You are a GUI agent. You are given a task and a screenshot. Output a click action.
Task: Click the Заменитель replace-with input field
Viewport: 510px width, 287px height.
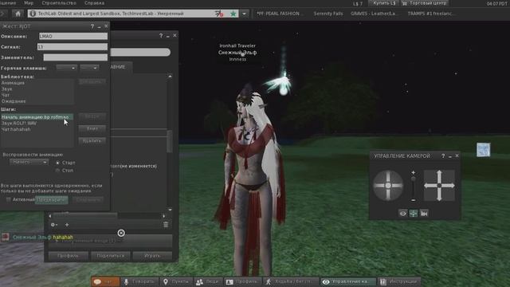[76, 57]
